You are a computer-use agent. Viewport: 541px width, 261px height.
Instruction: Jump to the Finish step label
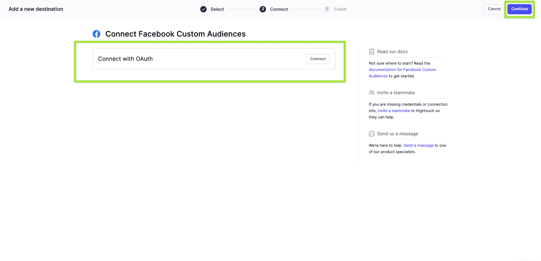pyautogui.click(x=340, y=9)
